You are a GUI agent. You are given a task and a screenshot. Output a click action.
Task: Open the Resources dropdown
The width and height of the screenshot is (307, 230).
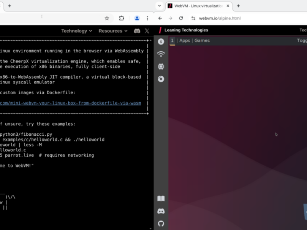point(113,31)
